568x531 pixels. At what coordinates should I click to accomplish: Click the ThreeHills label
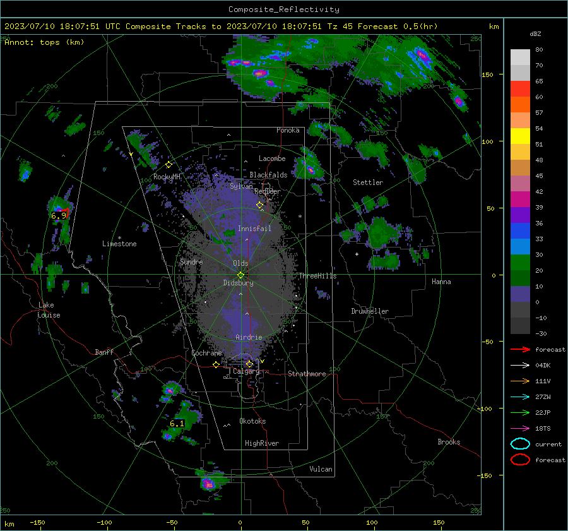[317, 276]
